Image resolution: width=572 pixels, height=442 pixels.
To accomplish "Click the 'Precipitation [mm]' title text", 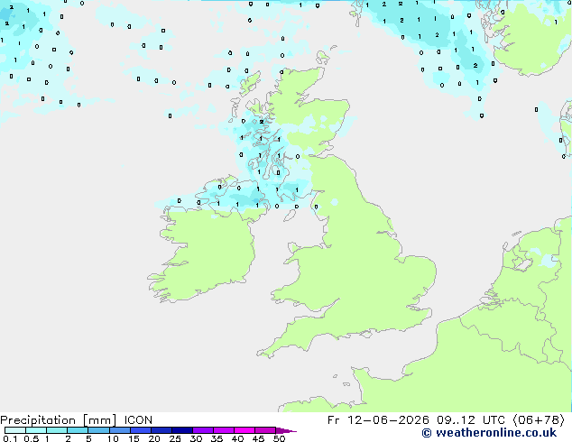I will click(58, 420).
